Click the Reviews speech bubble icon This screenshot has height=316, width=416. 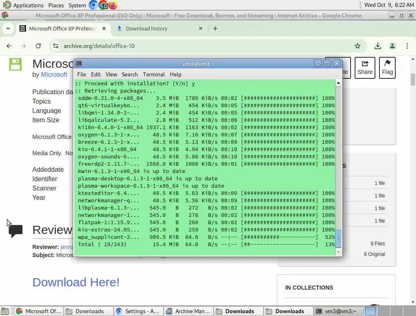15,231
